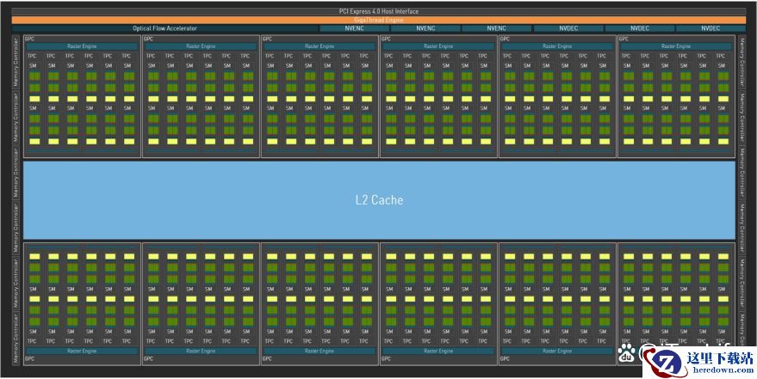Click the GPC label of the bottom-left cluster
This screenshot has width=757, height=379.
[29, 358]
